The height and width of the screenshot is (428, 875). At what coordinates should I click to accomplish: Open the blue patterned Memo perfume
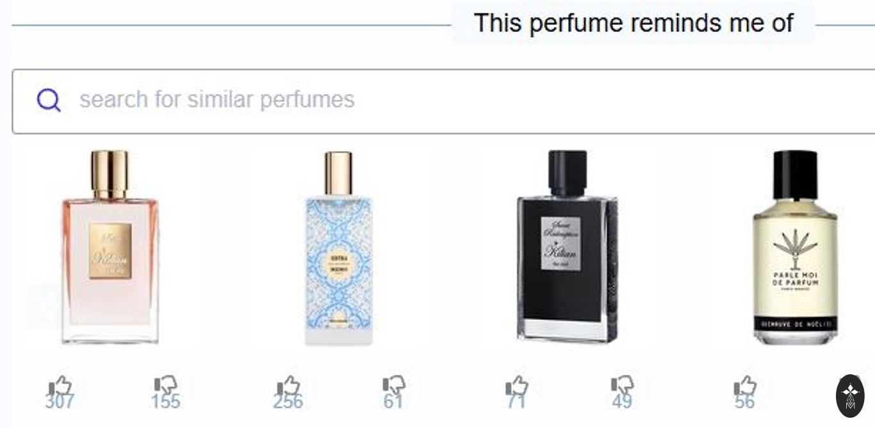[338, 248]
